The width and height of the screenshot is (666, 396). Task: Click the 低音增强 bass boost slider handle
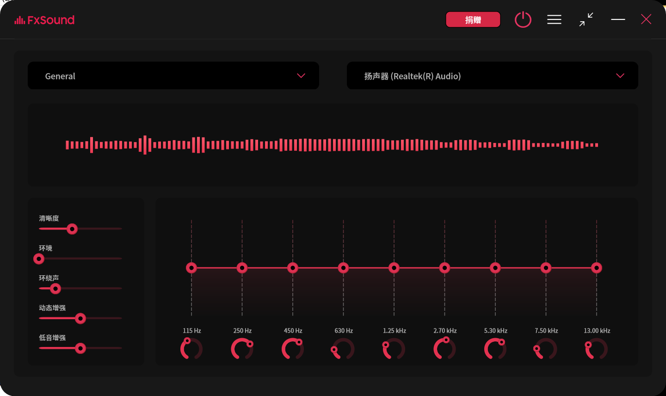click(80, 348)
